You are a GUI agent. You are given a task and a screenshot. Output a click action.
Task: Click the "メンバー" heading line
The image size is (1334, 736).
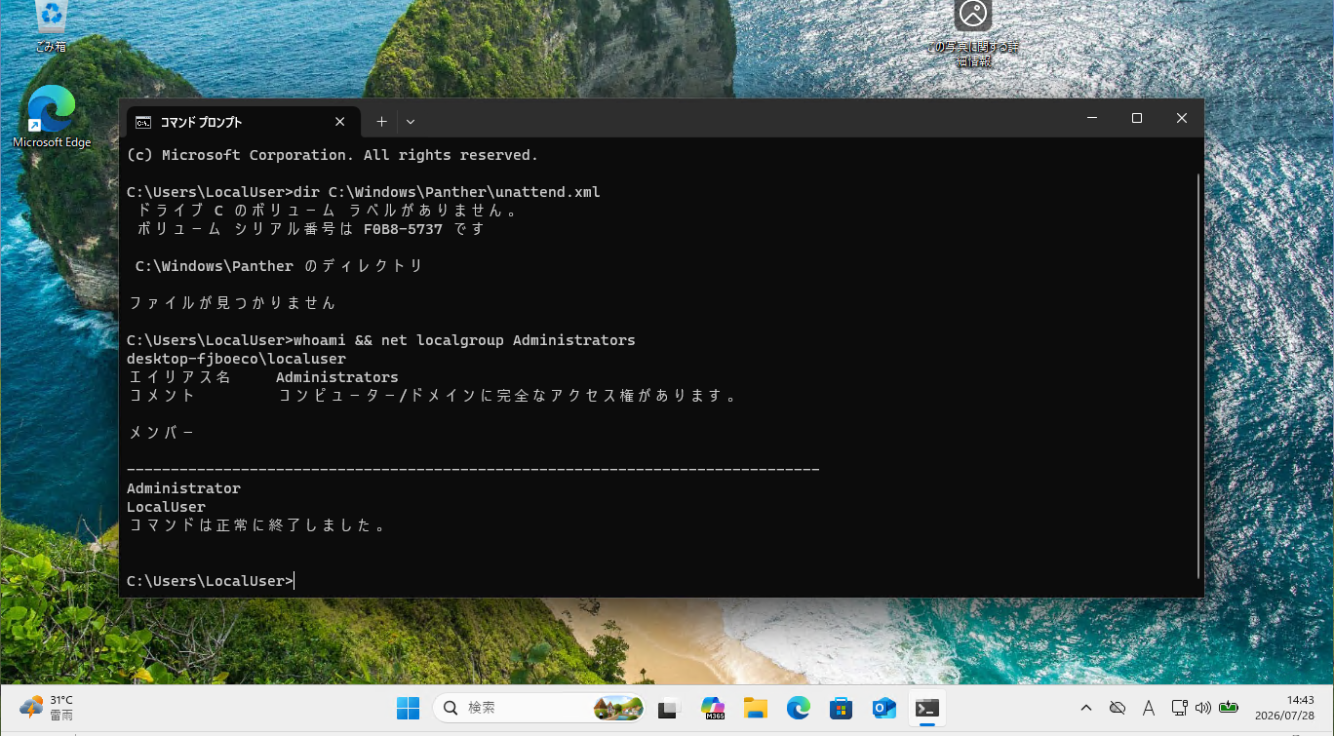[x=161, y=433]
